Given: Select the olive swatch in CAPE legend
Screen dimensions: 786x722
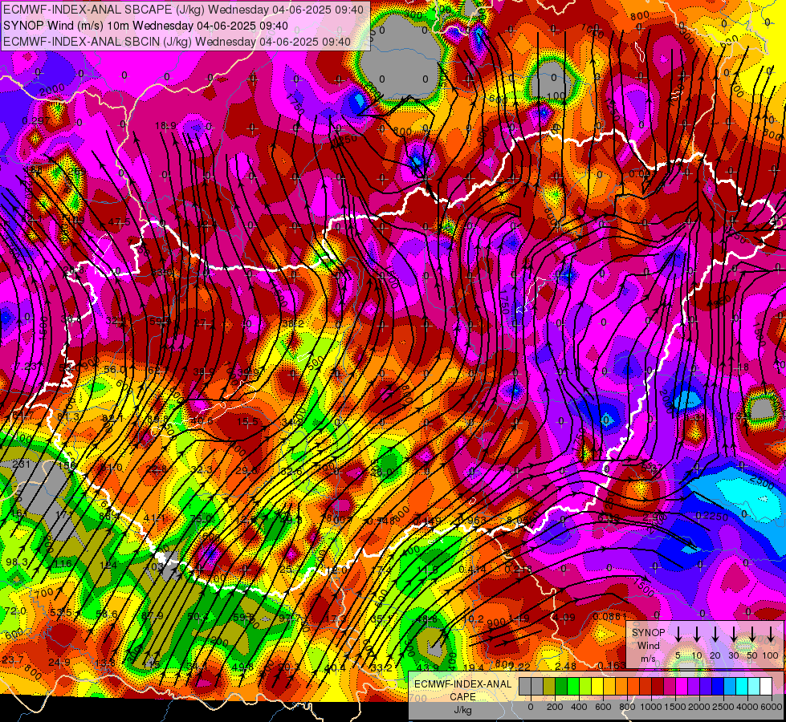Looking at the screenshot, I should 549,687.
